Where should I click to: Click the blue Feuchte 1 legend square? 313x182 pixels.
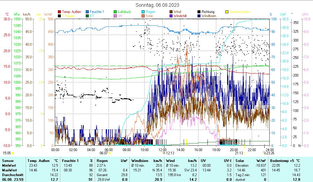[87, 12]
